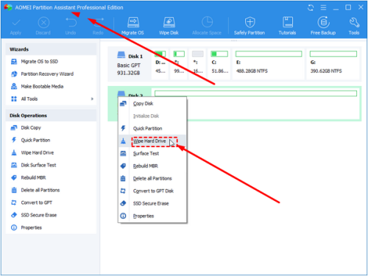The image size is (368, 276).
Task: Select the G: 390.62GB NTFS partition
Action: tap(333, 63)
